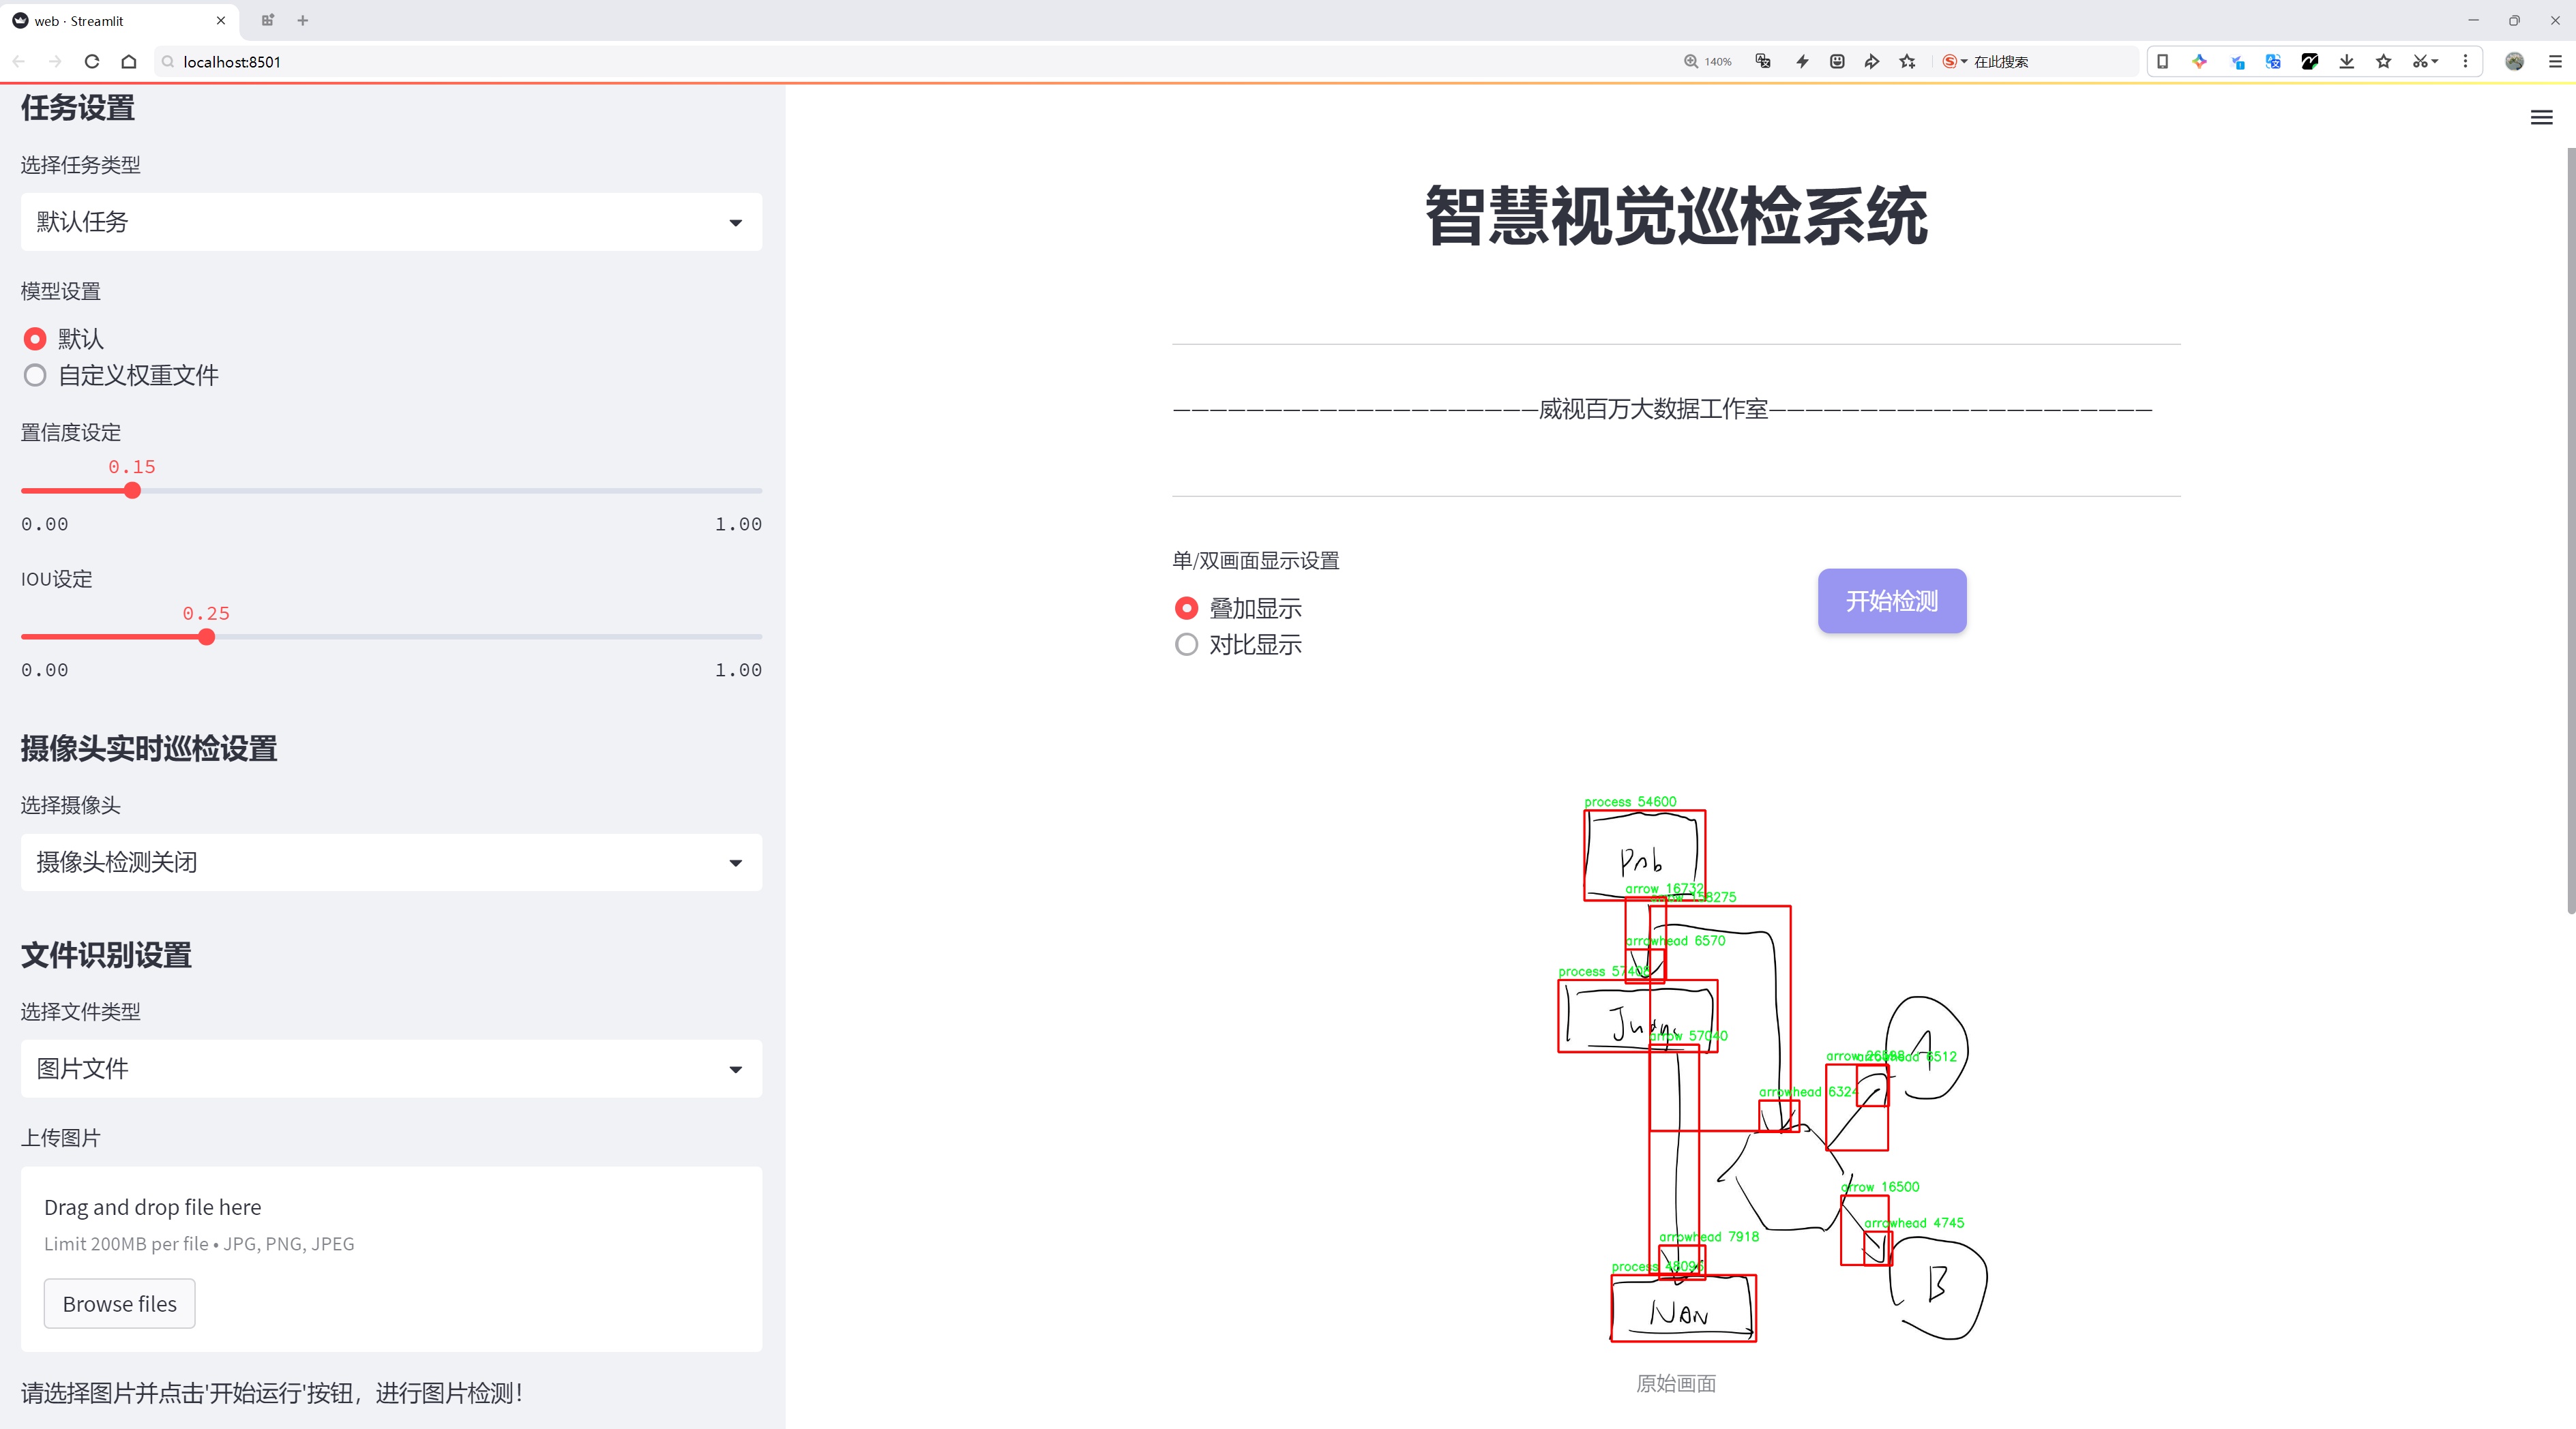Open the browser downloads icon
The height and width of the screenshot is (1429, 2576).
(x=2347, y=61)
